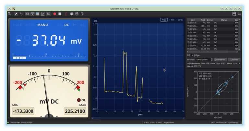The width and height of the screenshot is (249, 131).
Task: Click the red trash delete icon
Action: (66, 14)
